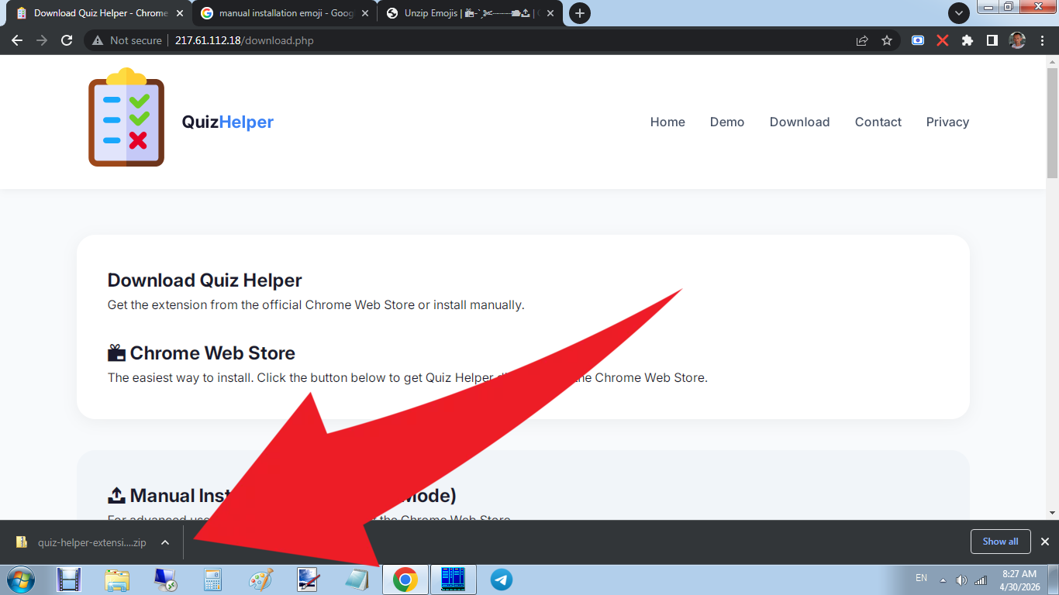This screenshot has height=595, width=1059.
Task: Open the film-strip video app in taskbar
Action: click(69, 580)
